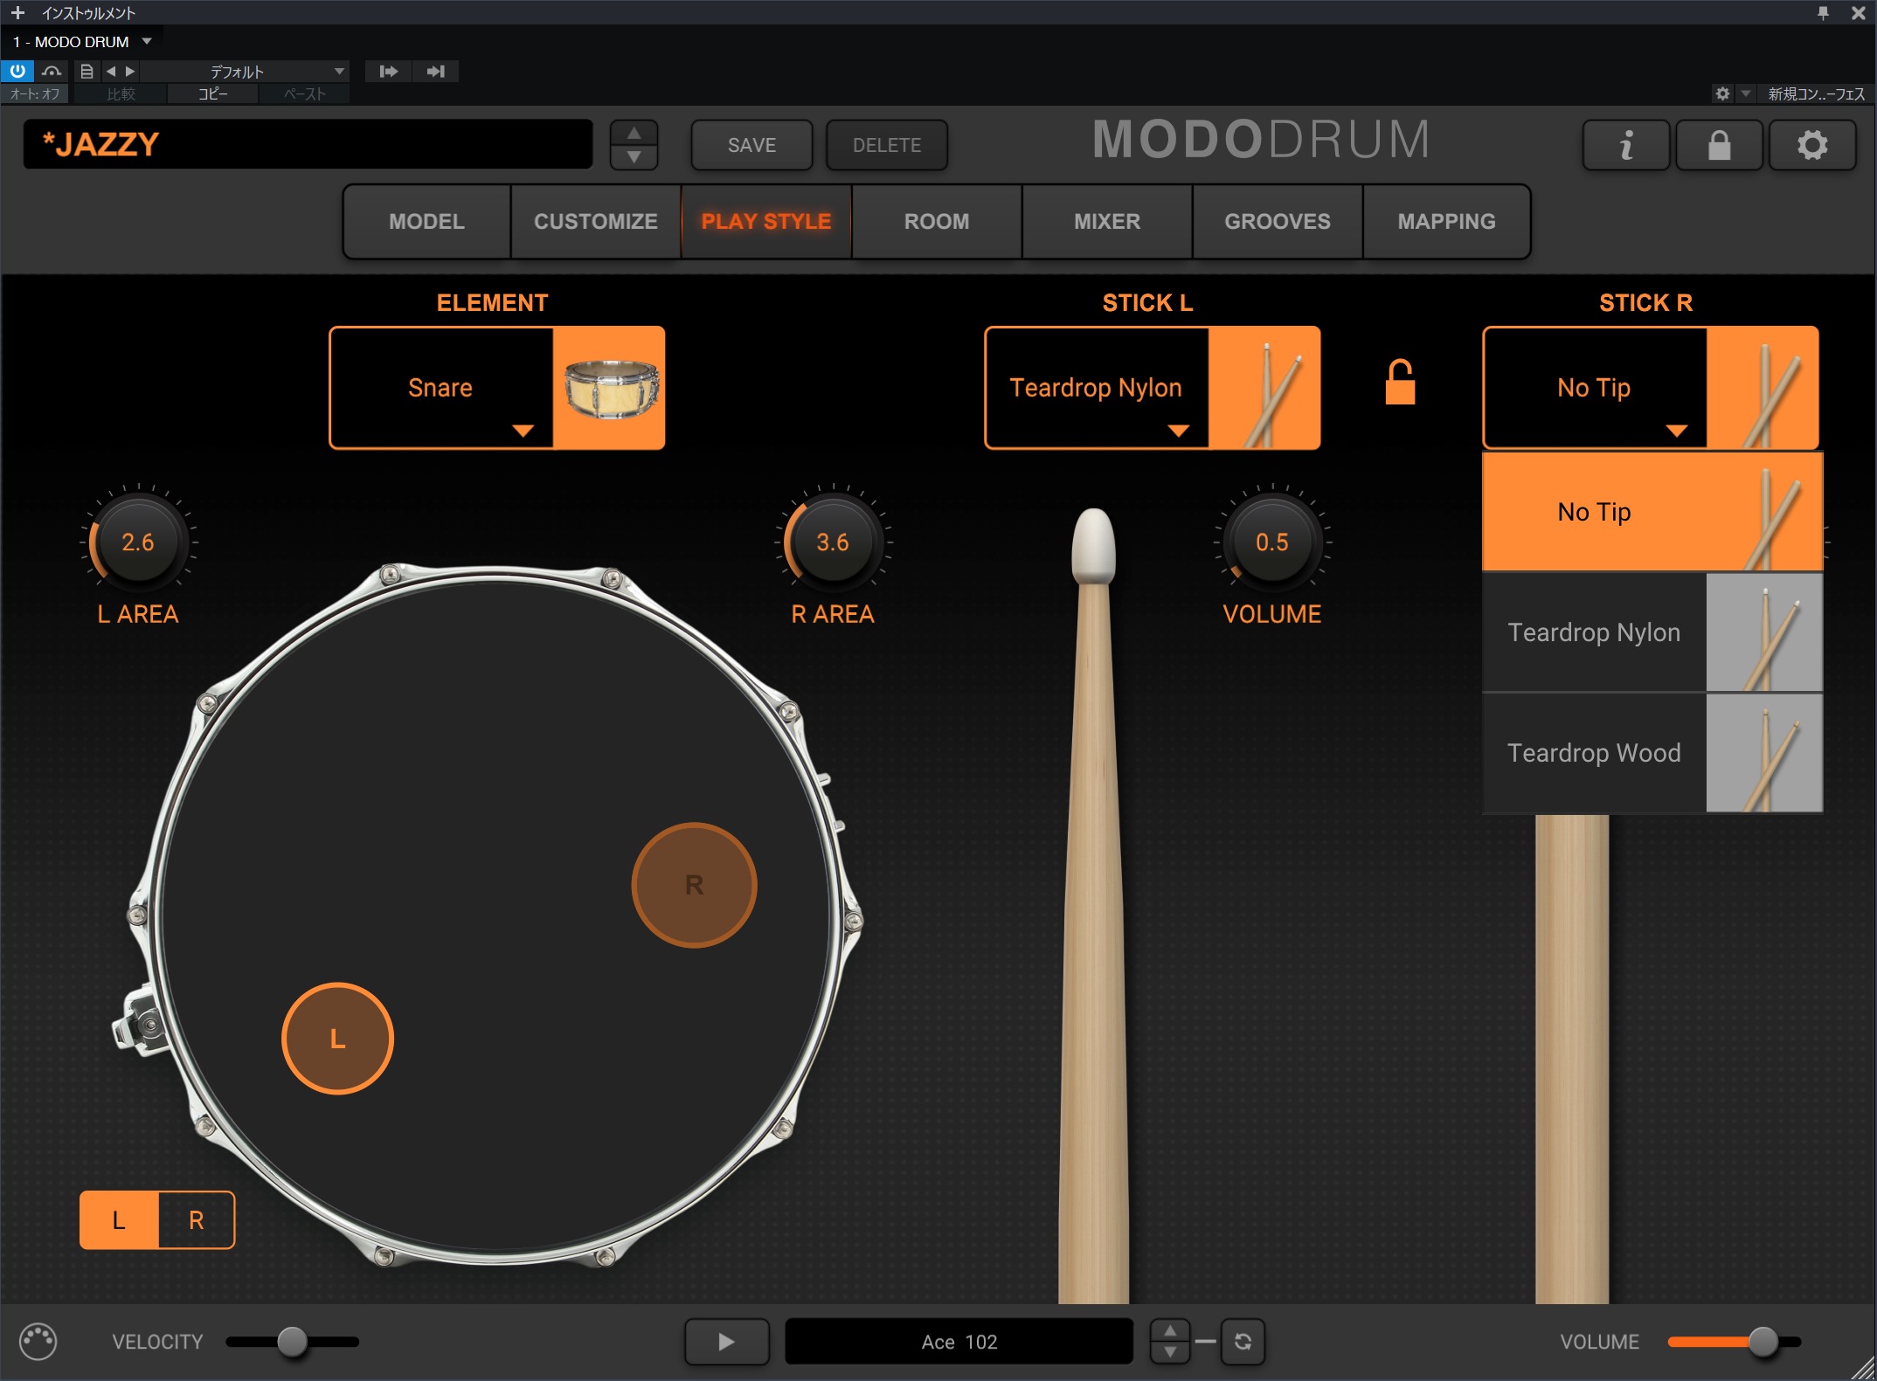Click the DELETE button

click(x=887, y=145)
